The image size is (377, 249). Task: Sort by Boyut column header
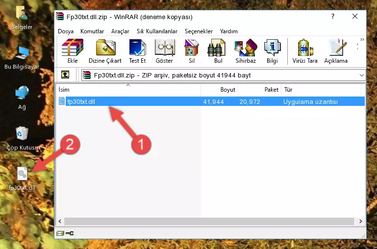219,89
